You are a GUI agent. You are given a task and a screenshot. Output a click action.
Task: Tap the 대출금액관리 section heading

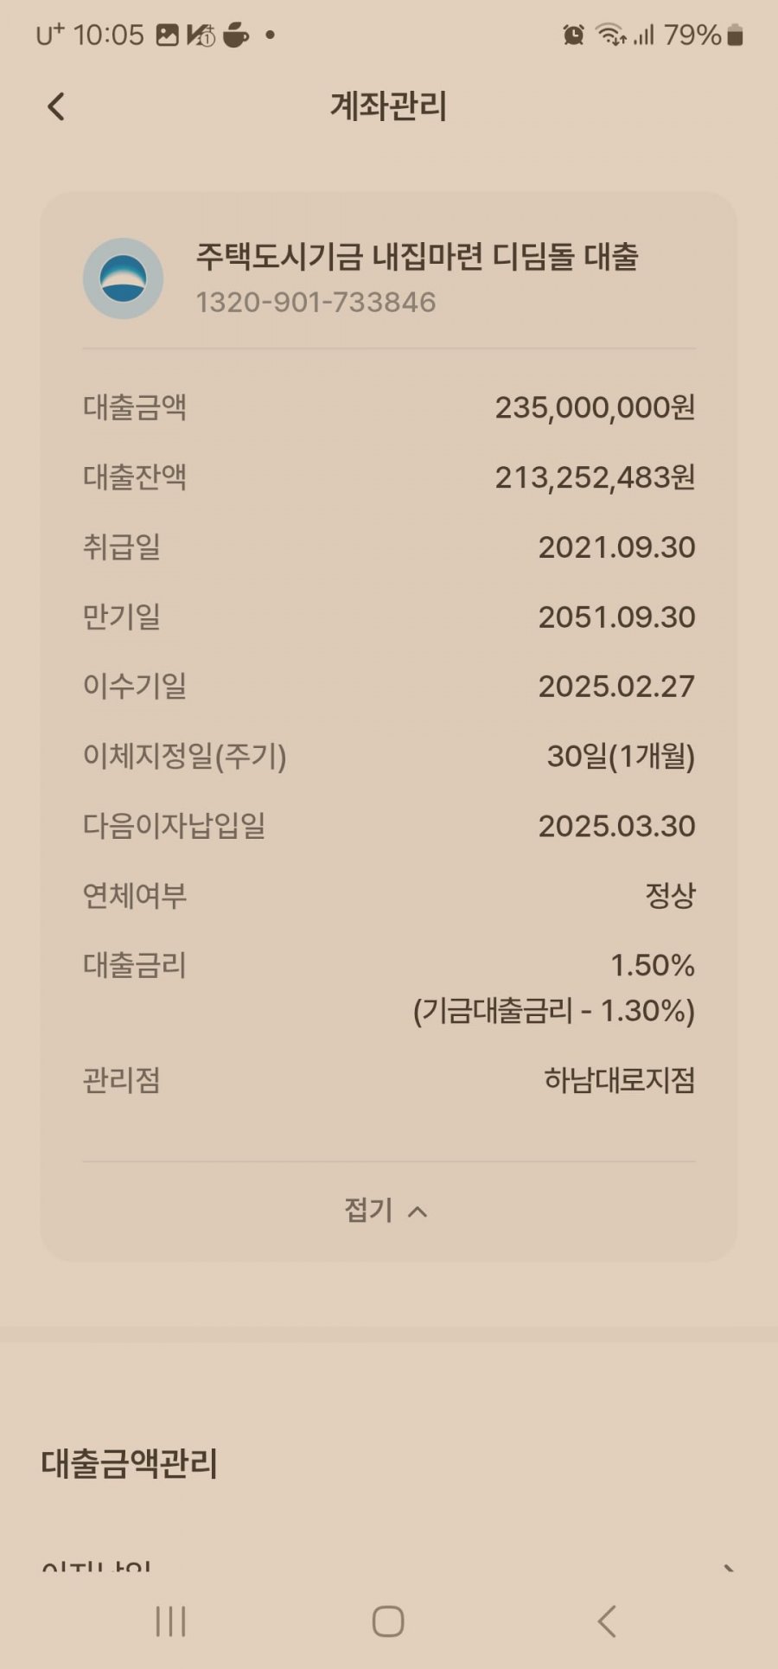(130, 1463)
